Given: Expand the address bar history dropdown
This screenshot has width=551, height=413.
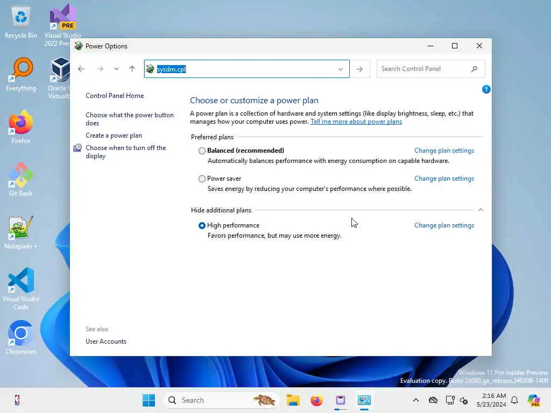Looking at the screenshot, I should pyautogui.click(x=341, y=69).
